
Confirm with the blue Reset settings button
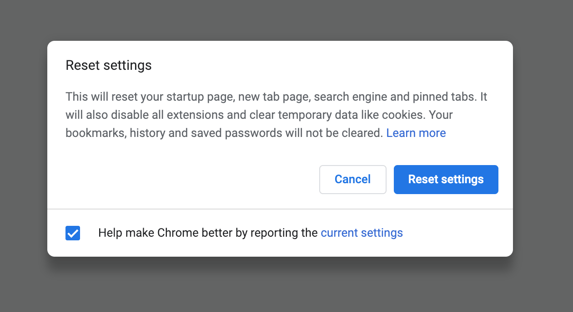click(x=446, y=180)
